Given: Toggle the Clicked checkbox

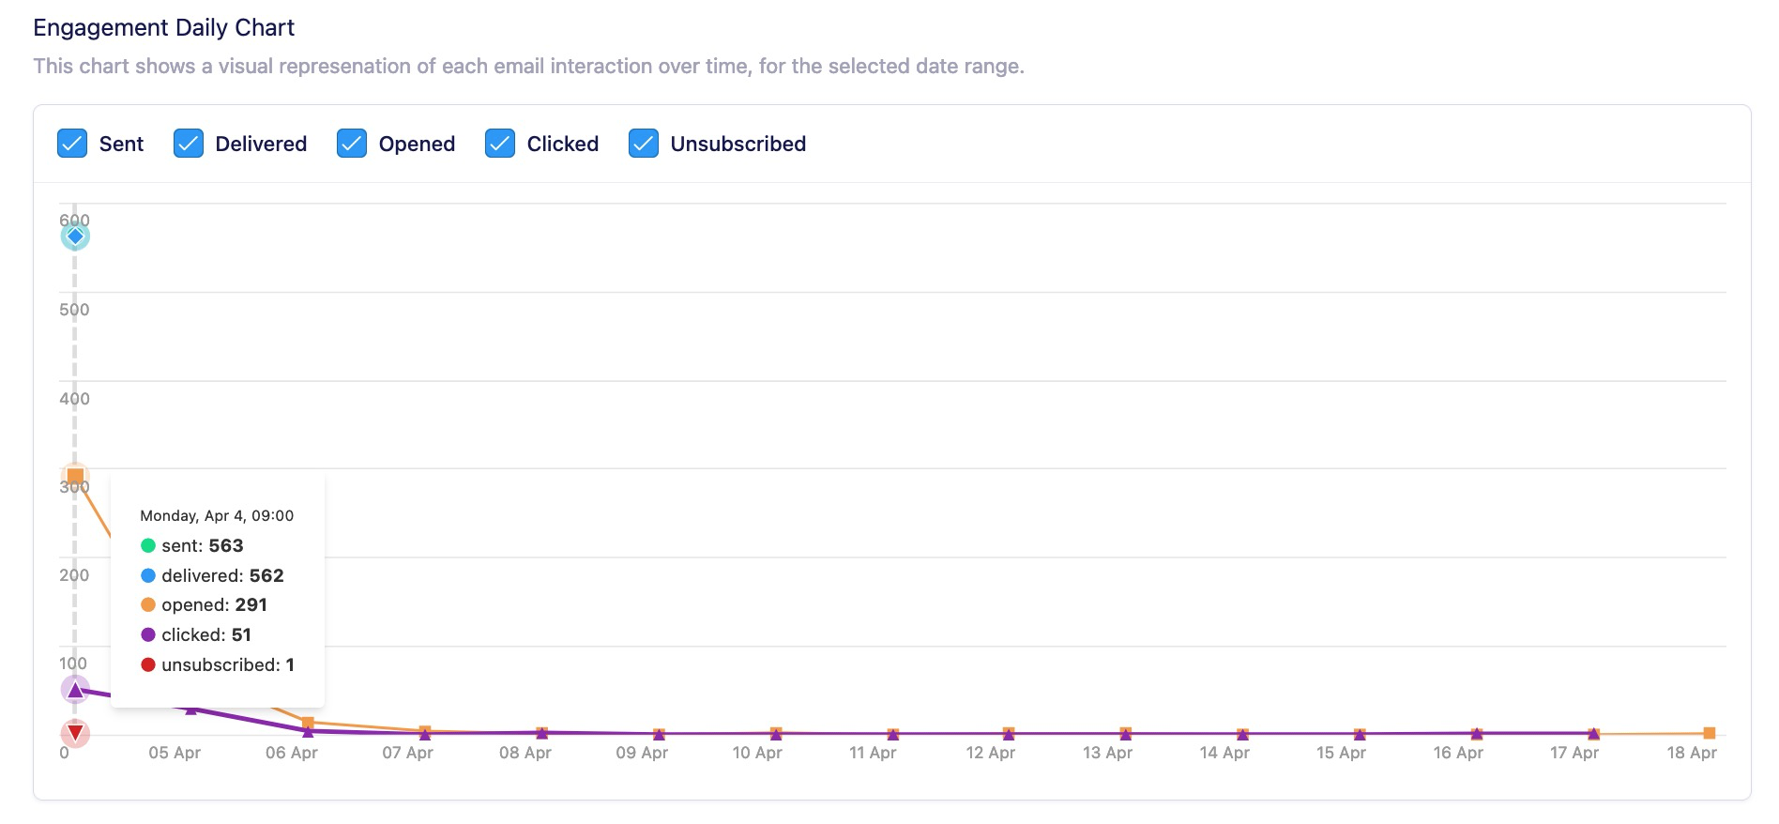Looking at the screenshot, I should pos(499,144).
